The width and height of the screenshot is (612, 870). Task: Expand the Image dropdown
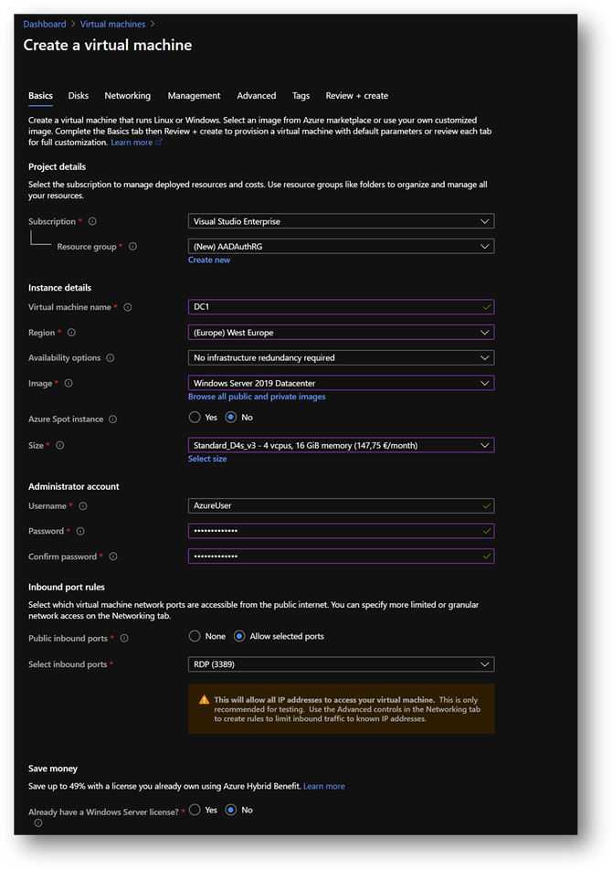(341, 383)
